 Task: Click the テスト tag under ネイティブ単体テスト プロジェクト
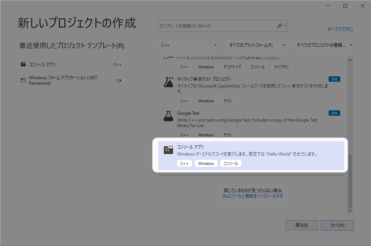(228, 101)
